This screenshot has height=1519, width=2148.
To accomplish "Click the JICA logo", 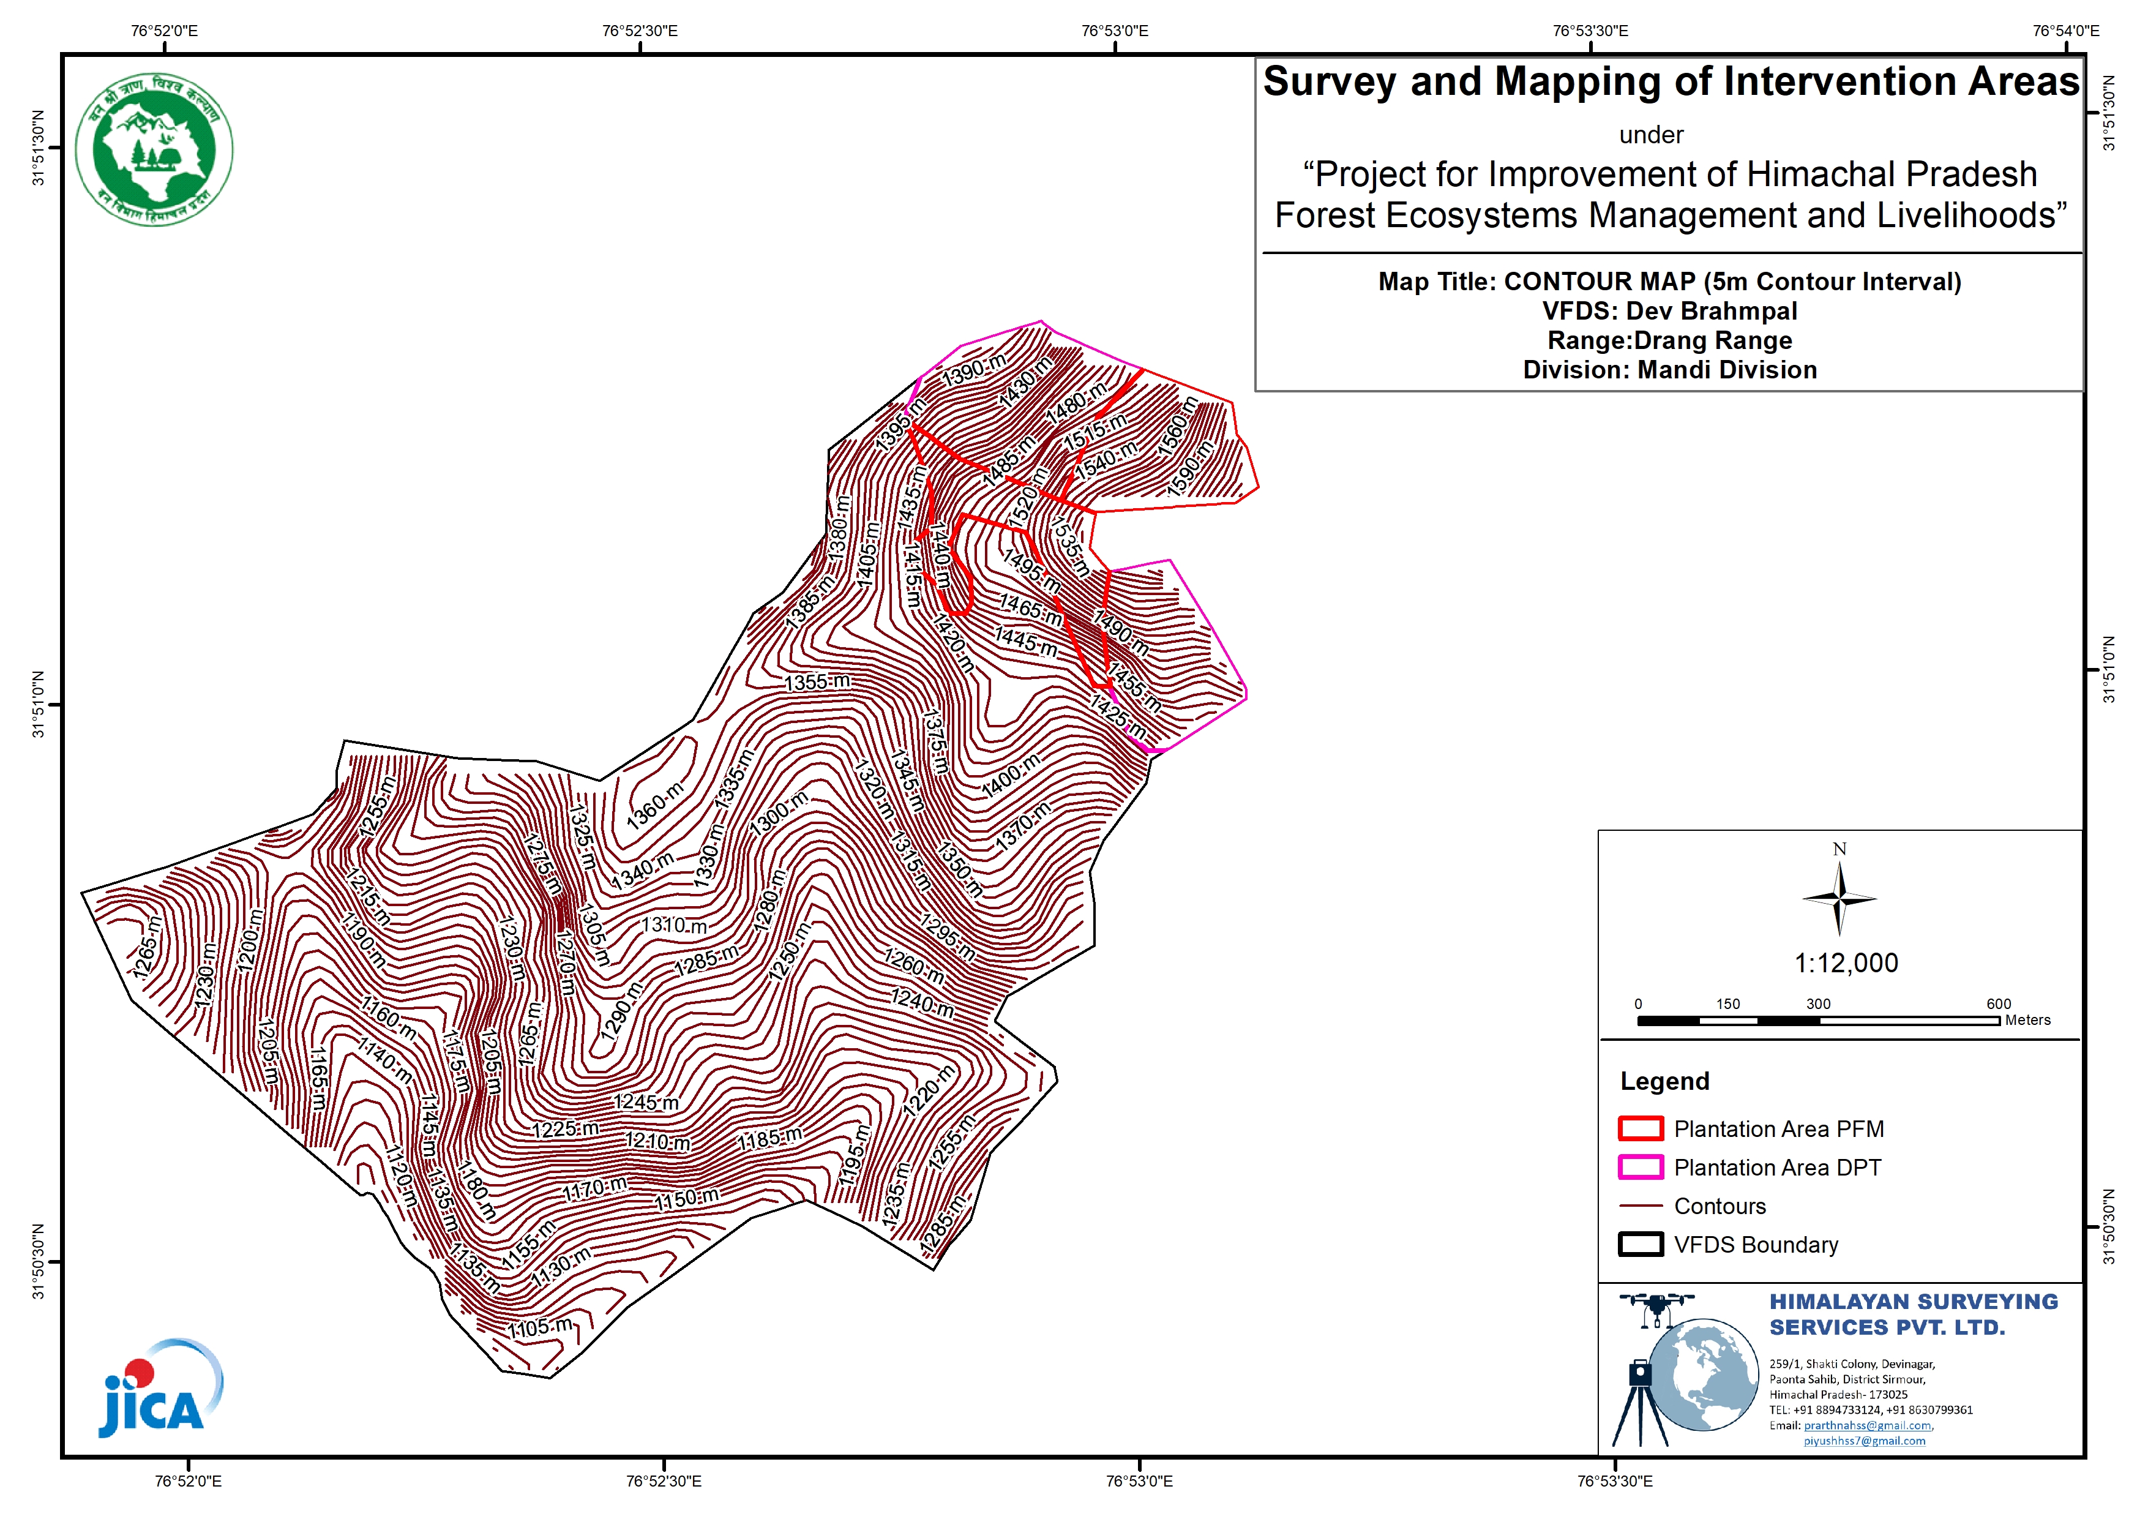I will (161, 1388).
